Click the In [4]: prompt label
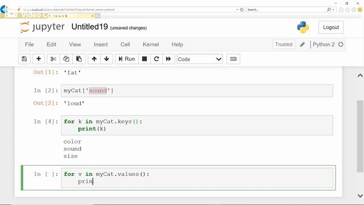The height and width of the screenshot is (205, 364). point(46,121)
